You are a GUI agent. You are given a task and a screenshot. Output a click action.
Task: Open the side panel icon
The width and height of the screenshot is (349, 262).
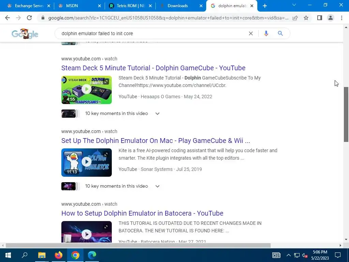pos(320,18)
